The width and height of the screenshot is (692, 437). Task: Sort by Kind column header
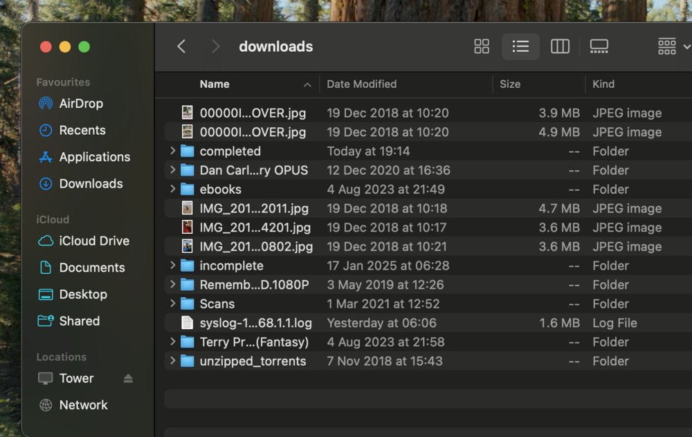tap(603, 84)
